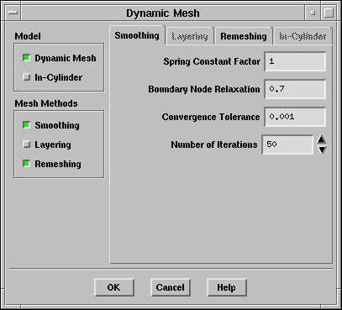Image resolution: width=342 pixels, height=310 pixels.
Task: Click the Boundary Node Relaxation field
Action: coord(295,89)
